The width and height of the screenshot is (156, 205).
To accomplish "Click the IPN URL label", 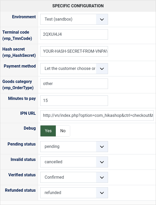I will (x=28, y=113).
